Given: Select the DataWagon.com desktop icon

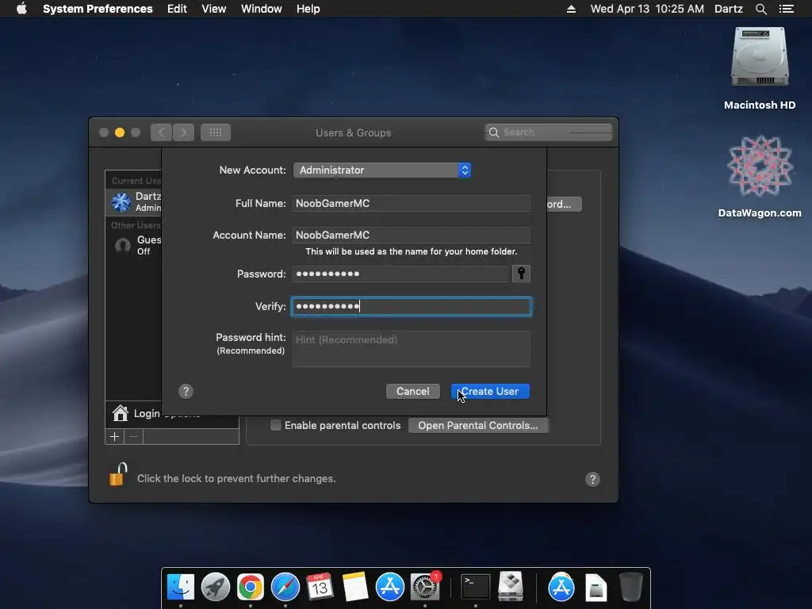Looking at the screenshot, I should tap(759, 176).
